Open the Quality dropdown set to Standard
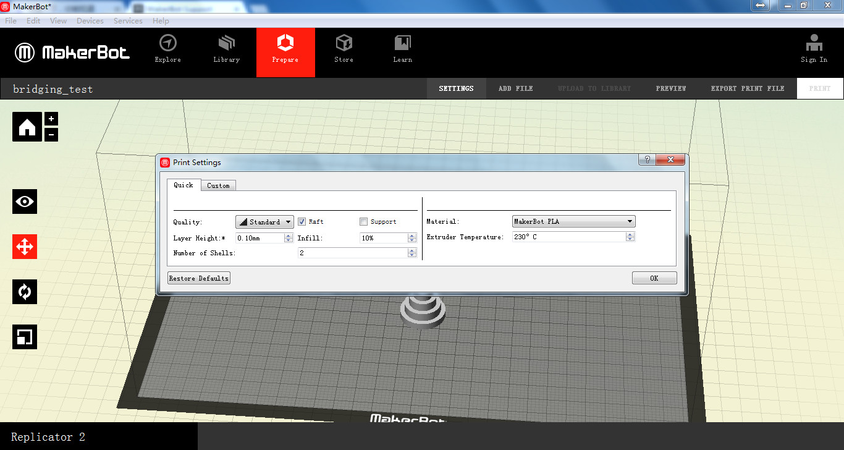The width and height of the screenshot is (844, 450). [264, 222]
